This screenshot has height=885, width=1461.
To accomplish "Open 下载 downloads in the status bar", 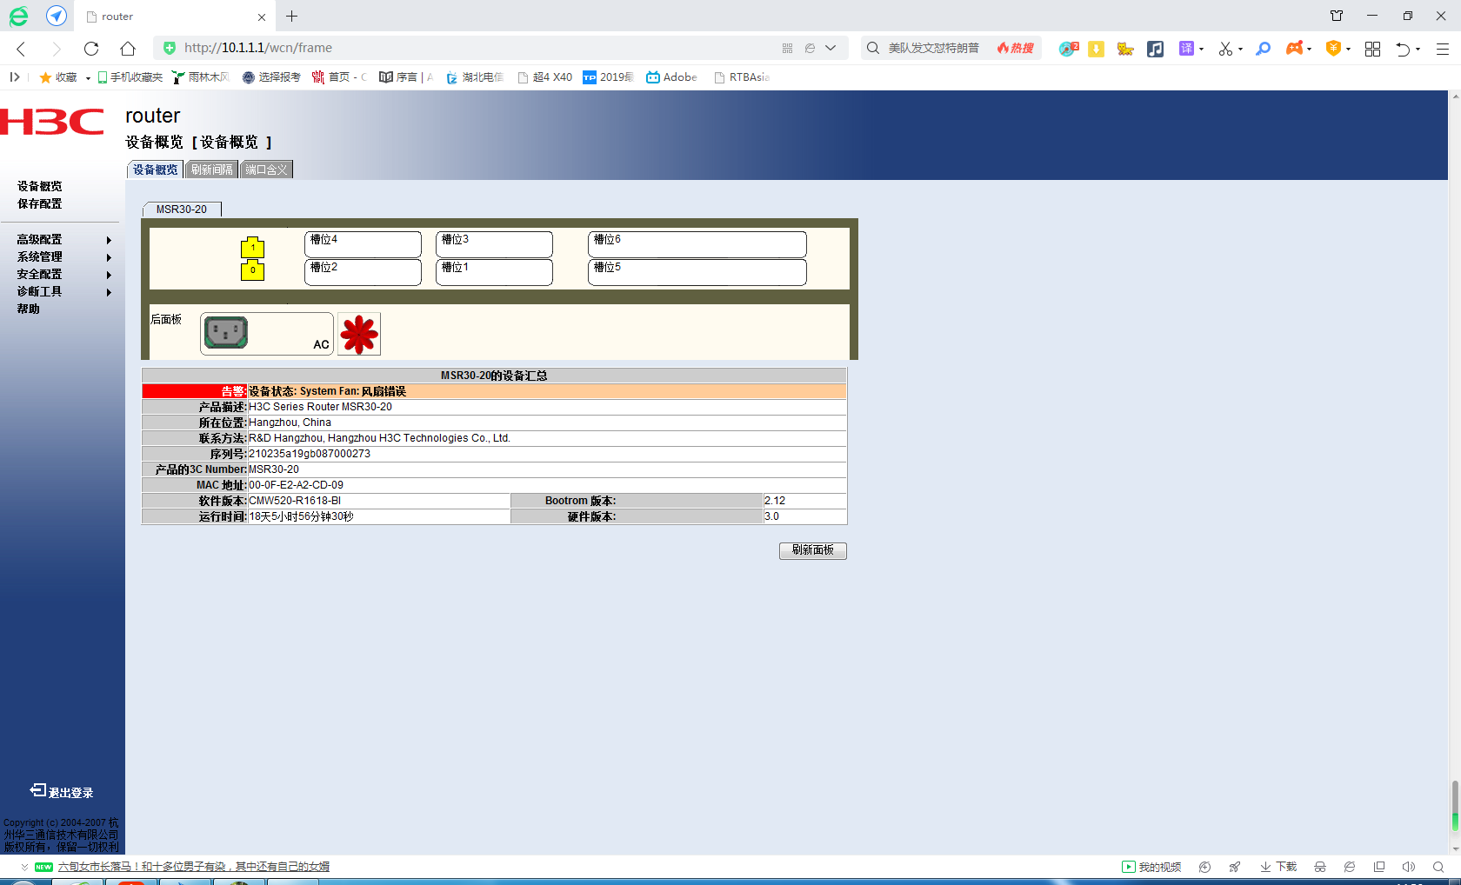I will [x=1278, y=867].
